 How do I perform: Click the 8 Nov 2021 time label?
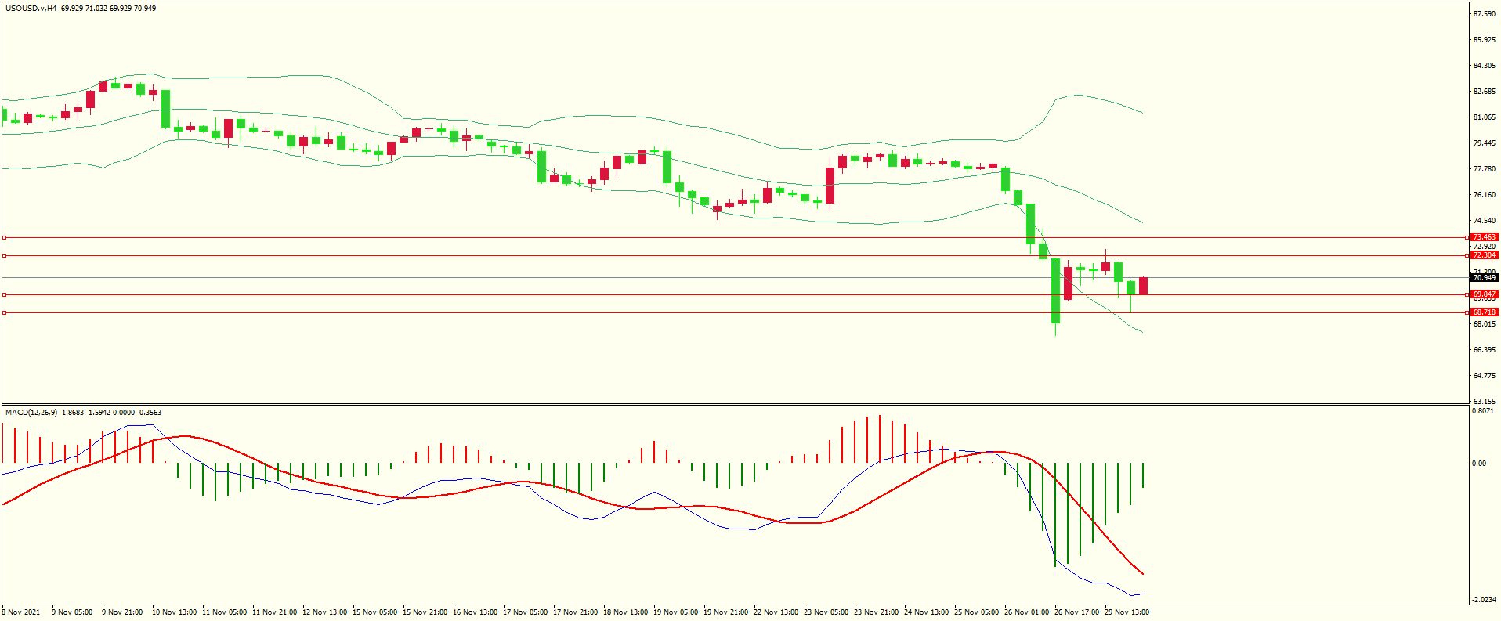click(21, 612)
